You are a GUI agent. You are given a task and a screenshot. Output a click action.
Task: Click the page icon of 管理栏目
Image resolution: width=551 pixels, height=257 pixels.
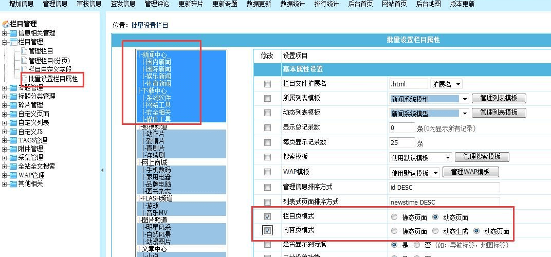click(x=24, y=51)
